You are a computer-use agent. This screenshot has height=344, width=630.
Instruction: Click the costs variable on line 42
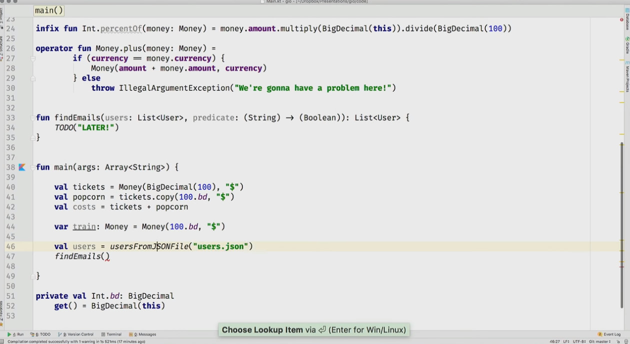tap(84, 207)
